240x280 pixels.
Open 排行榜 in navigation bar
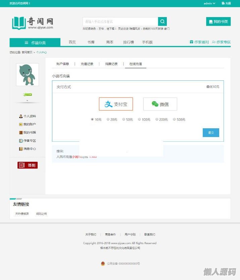coord(129,42)
